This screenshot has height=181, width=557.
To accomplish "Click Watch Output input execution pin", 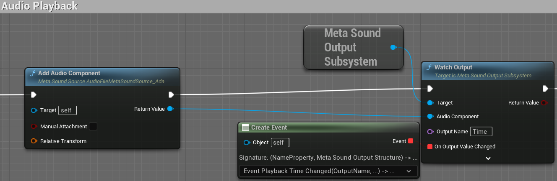I will click(x=430, y=89).
